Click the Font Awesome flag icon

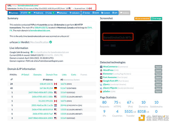pyautogui.click(x=101, y=77)
